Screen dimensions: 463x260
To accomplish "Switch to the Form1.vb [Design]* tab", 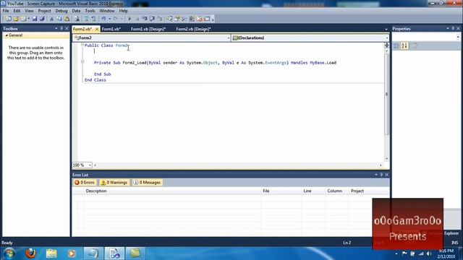I will (148, 29).
